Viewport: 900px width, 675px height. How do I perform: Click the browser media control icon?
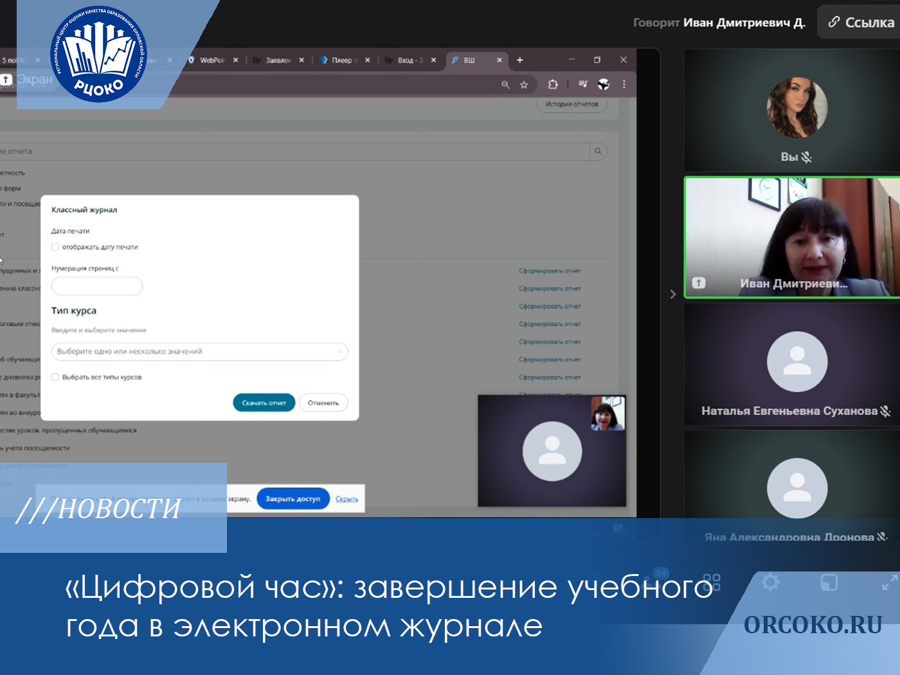click(582, 84)
